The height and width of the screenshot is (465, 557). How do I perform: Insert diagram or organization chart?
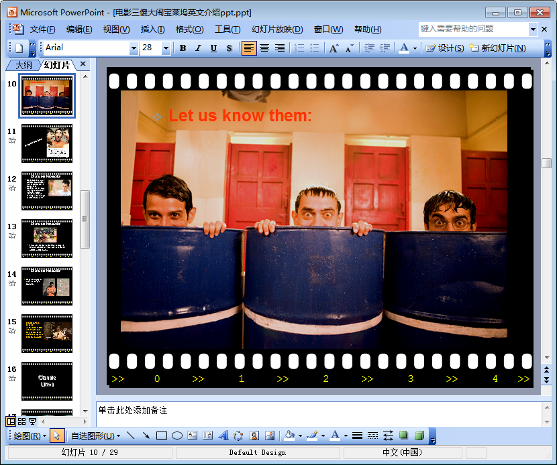(238, 436)
